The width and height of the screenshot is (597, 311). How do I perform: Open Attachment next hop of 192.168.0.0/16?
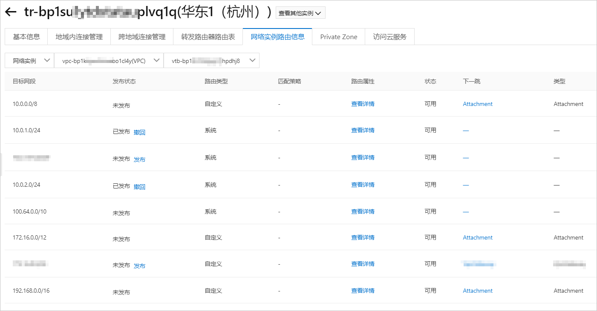[x=478, y=291]
